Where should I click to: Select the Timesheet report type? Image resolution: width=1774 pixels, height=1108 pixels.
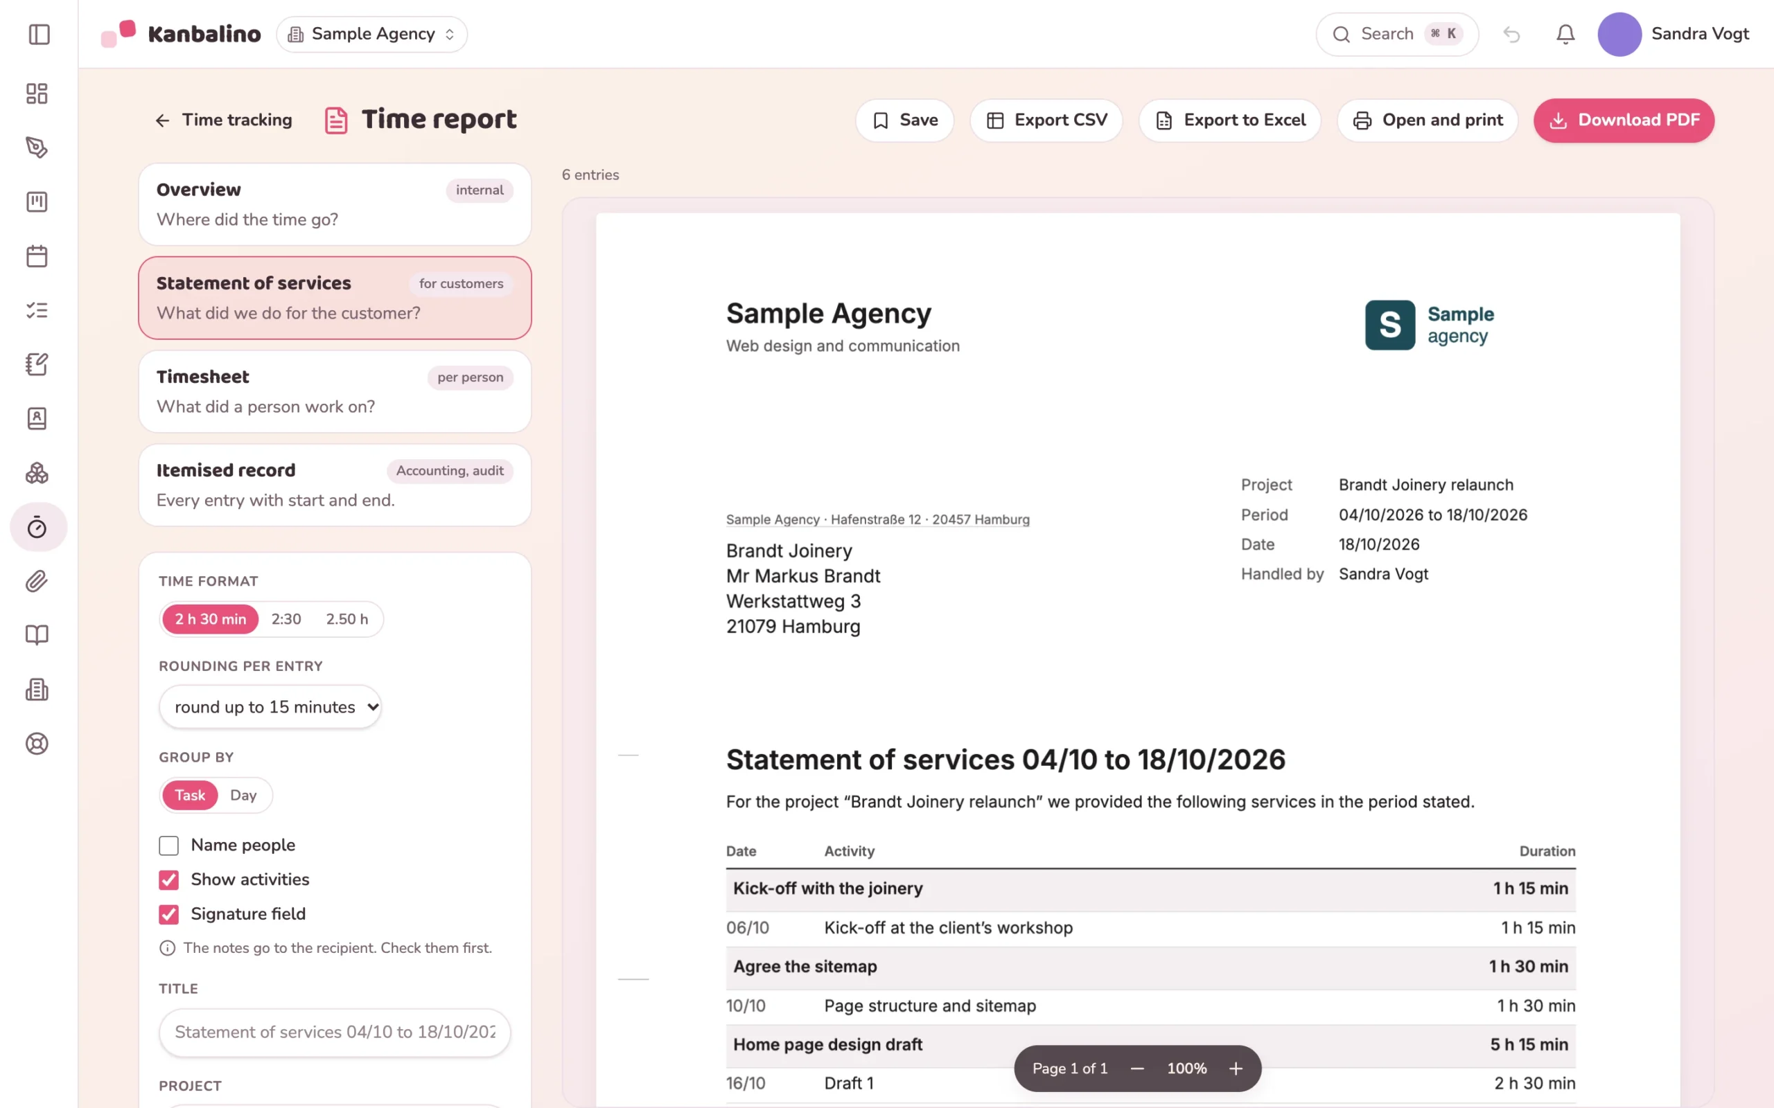click(335, 391)
